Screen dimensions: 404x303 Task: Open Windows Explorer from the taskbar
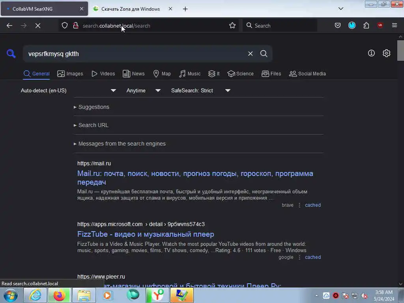[84, 295]
